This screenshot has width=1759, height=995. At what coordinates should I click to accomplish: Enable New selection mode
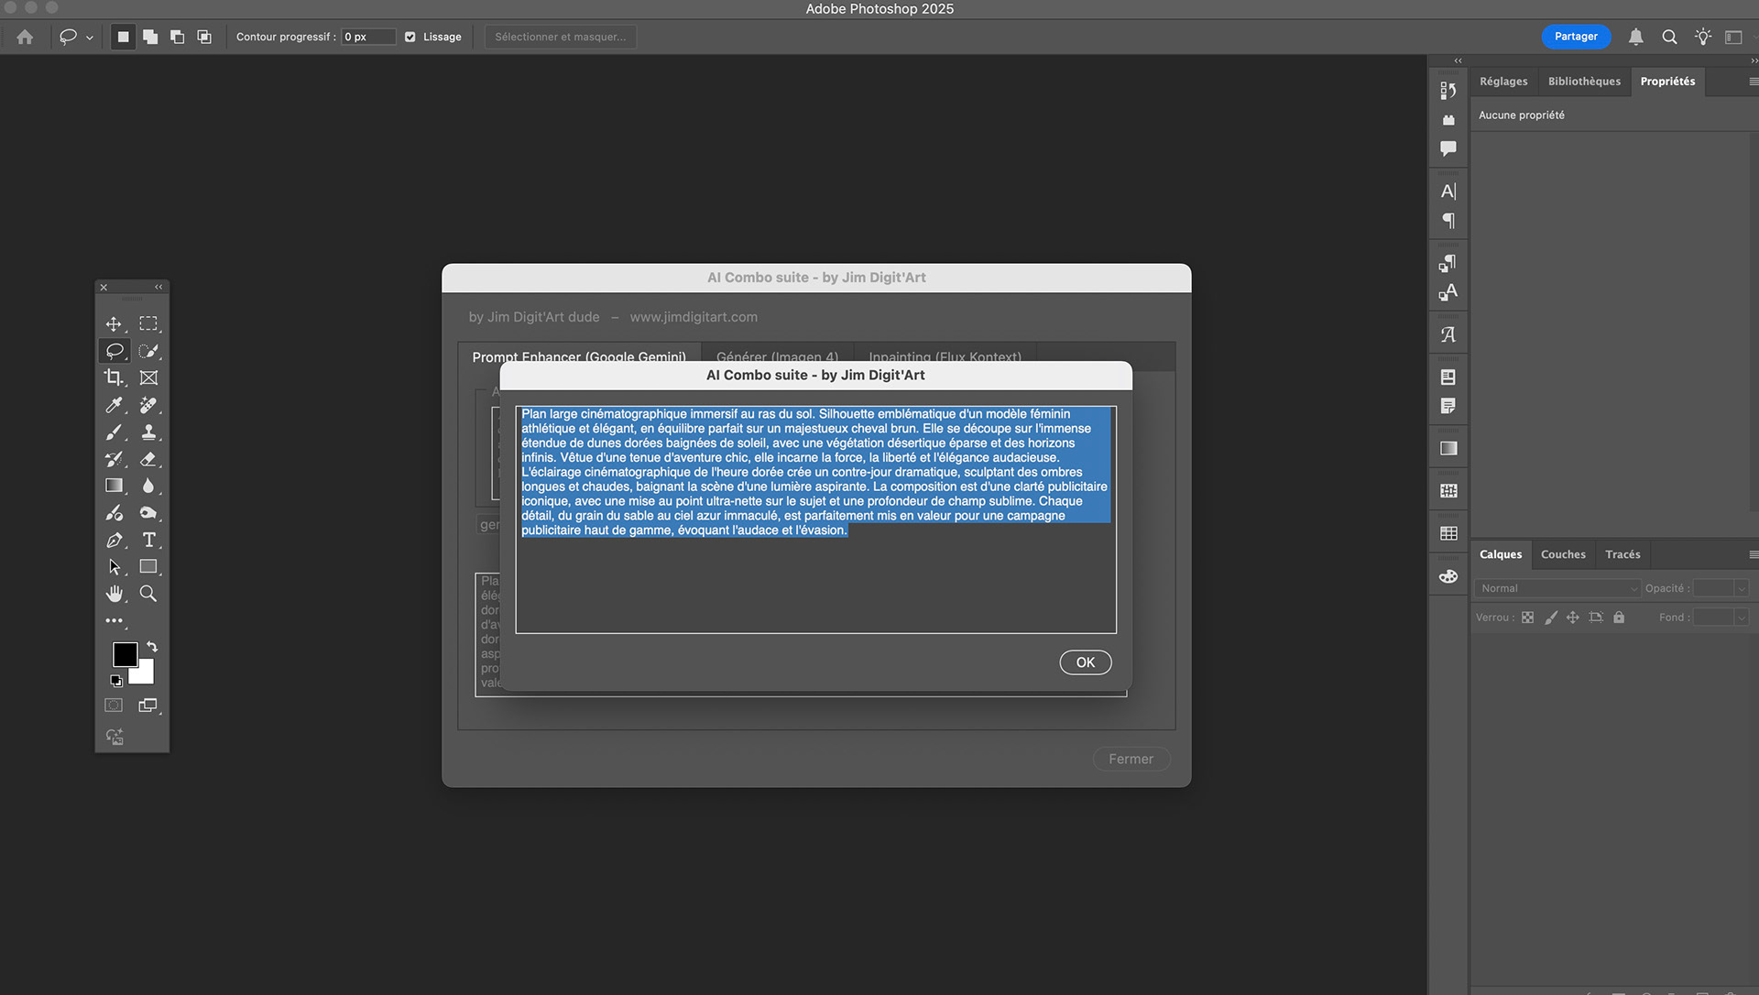tap(123, 37)
